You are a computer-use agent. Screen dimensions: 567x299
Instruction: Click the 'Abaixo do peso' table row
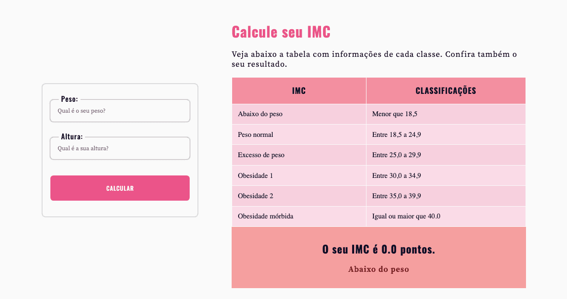click(260, 114)
